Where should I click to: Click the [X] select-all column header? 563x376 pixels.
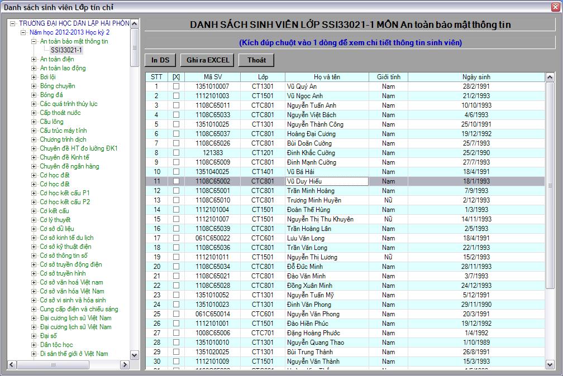coord(176,77)
